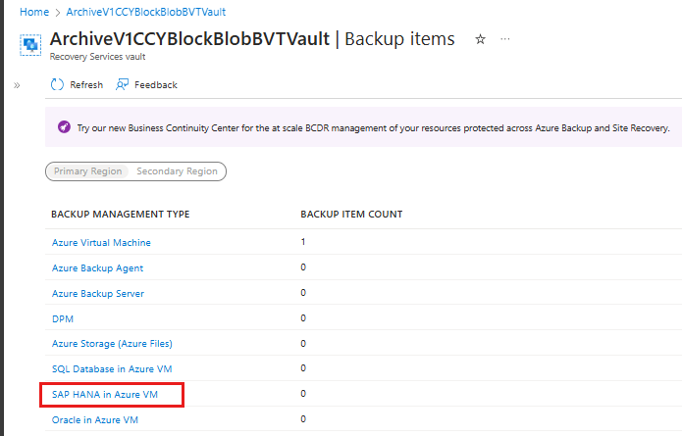The height and width of the screenshot is (436, 682).
Task: Open Azure Virtual Machine backup items
Action: tap(101, 242)
